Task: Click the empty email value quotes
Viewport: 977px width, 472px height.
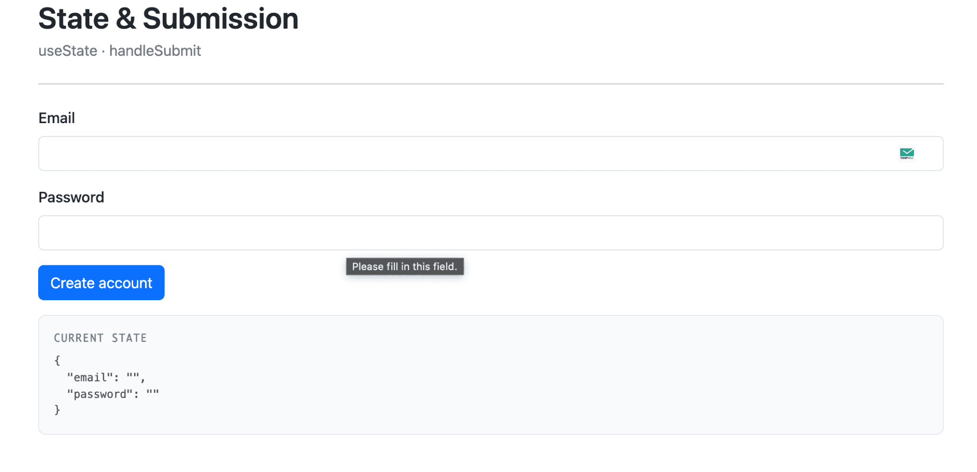Action: [133, 377]
